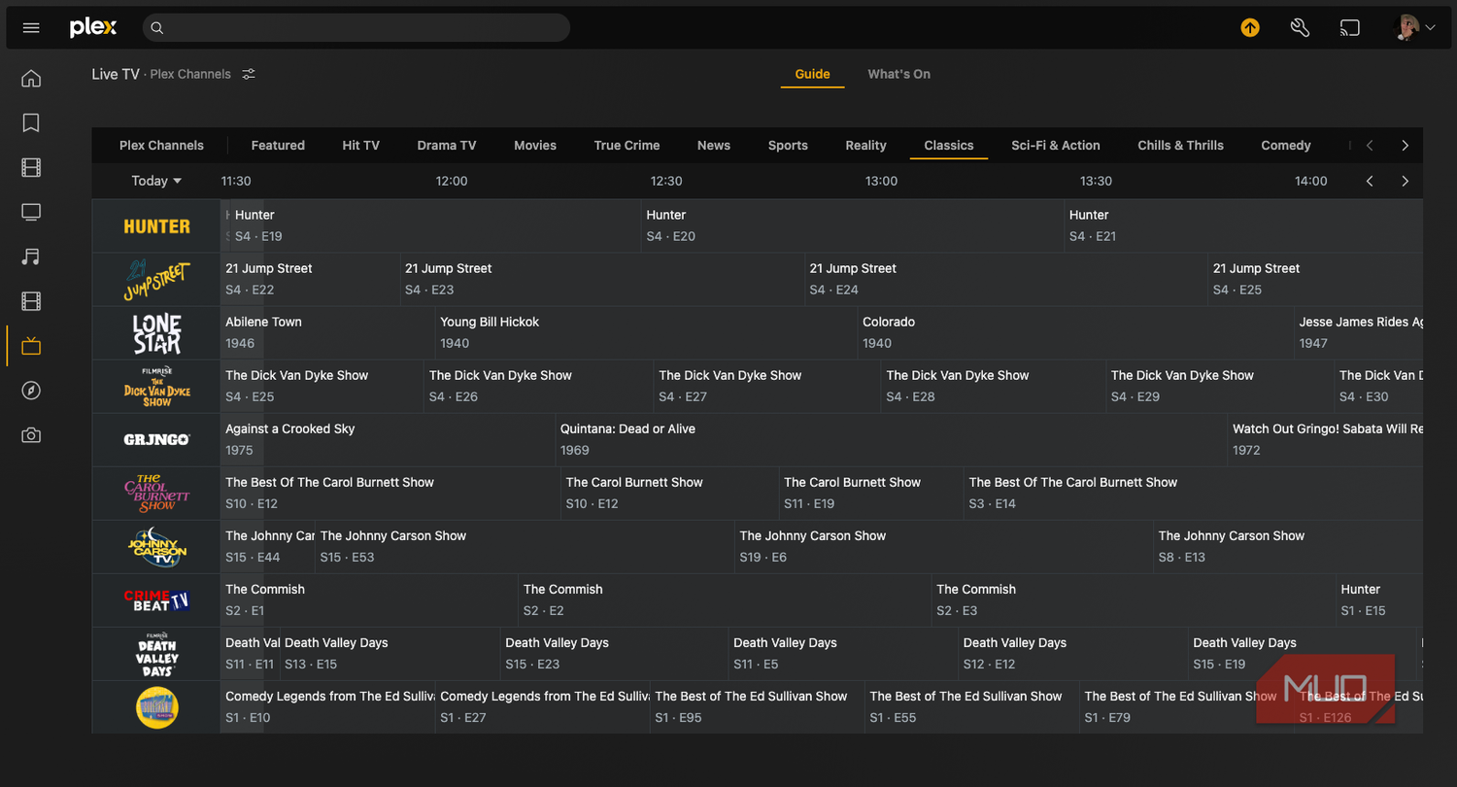The image size is (1457, 787).
Task: Open the Home sidebar icon
Action: click(x=31, y=79)
